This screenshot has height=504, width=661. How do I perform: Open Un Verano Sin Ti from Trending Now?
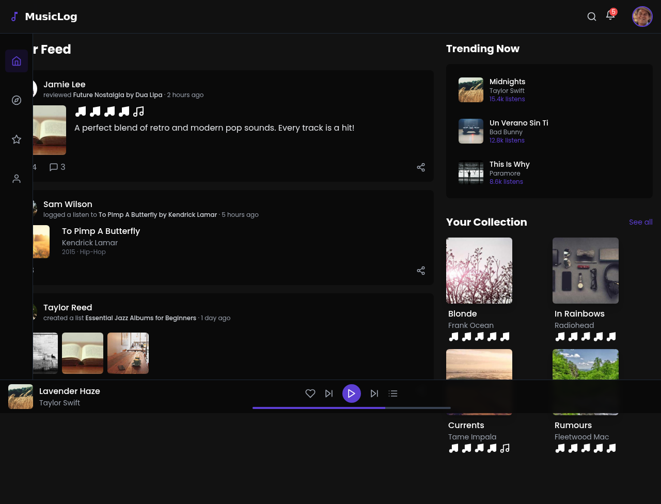tap(518, 123)
